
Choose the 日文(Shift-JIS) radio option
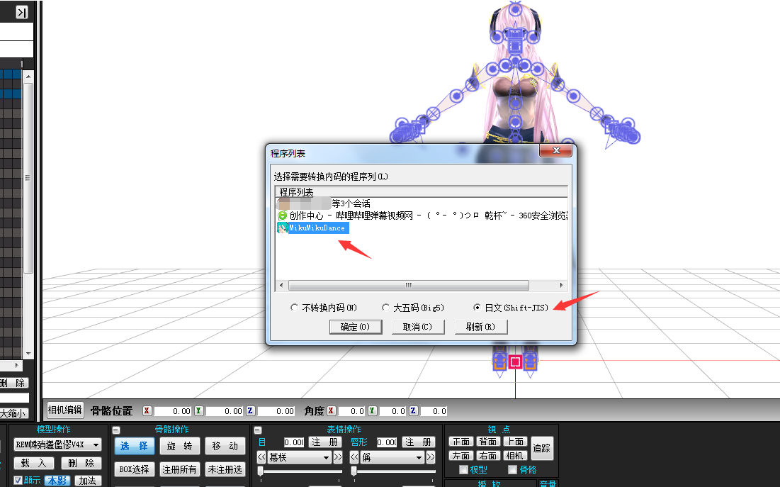477,308
